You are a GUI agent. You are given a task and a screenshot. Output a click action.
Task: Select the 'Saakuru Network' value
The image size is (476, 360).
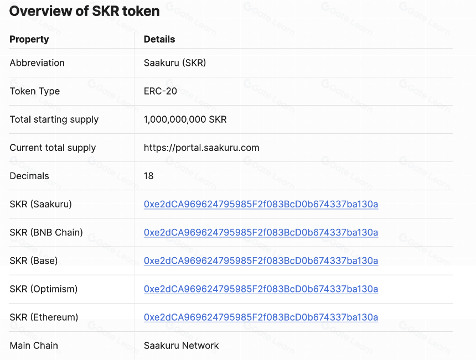coord(181,346)
